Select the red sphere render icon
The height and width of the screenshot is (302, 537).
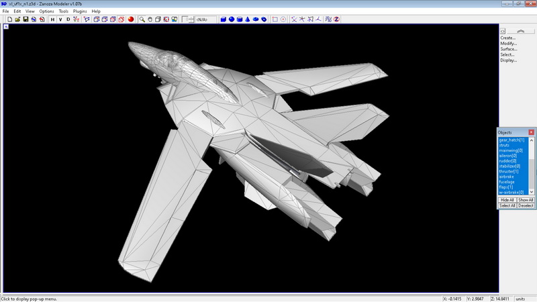(131, 19)
